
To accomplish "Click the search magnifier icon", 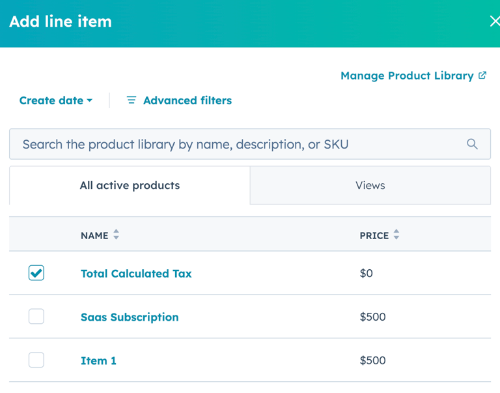I will tap(472, 144).
